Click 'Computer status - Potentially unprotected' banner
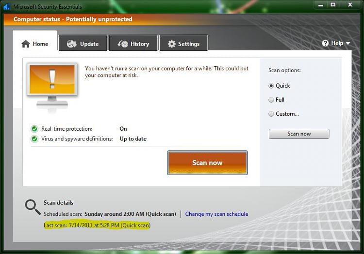364x254 pixels. point(73,19)
